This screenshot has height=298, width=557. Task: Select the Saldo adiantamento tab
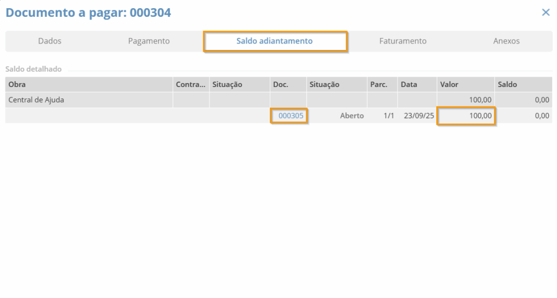coord(275,41)
